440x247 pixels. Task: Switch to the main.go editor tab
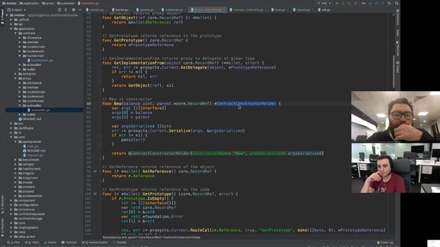pyautogui.click(x=278, y=10)
